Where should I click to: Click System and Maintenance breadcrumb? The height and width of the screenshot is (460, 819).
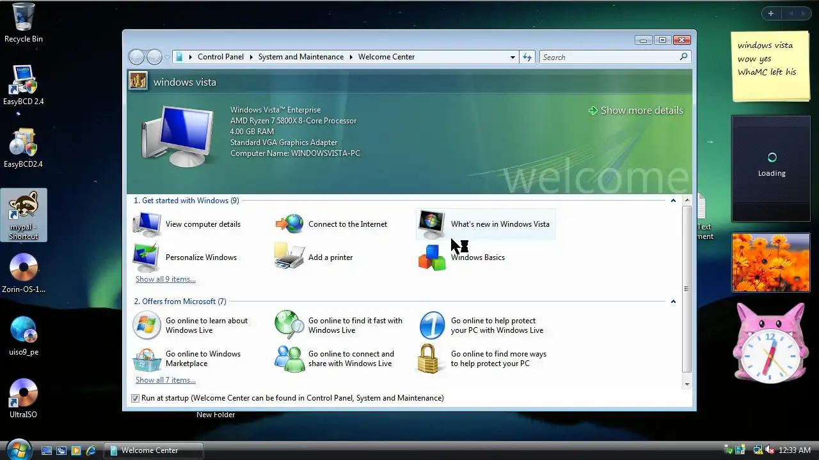[x=301, y=57]
